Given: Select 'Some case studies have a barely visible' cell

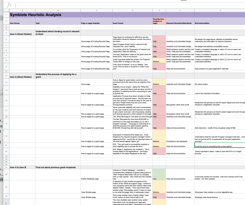Looking at the screenshot, I should click(132, 196).
